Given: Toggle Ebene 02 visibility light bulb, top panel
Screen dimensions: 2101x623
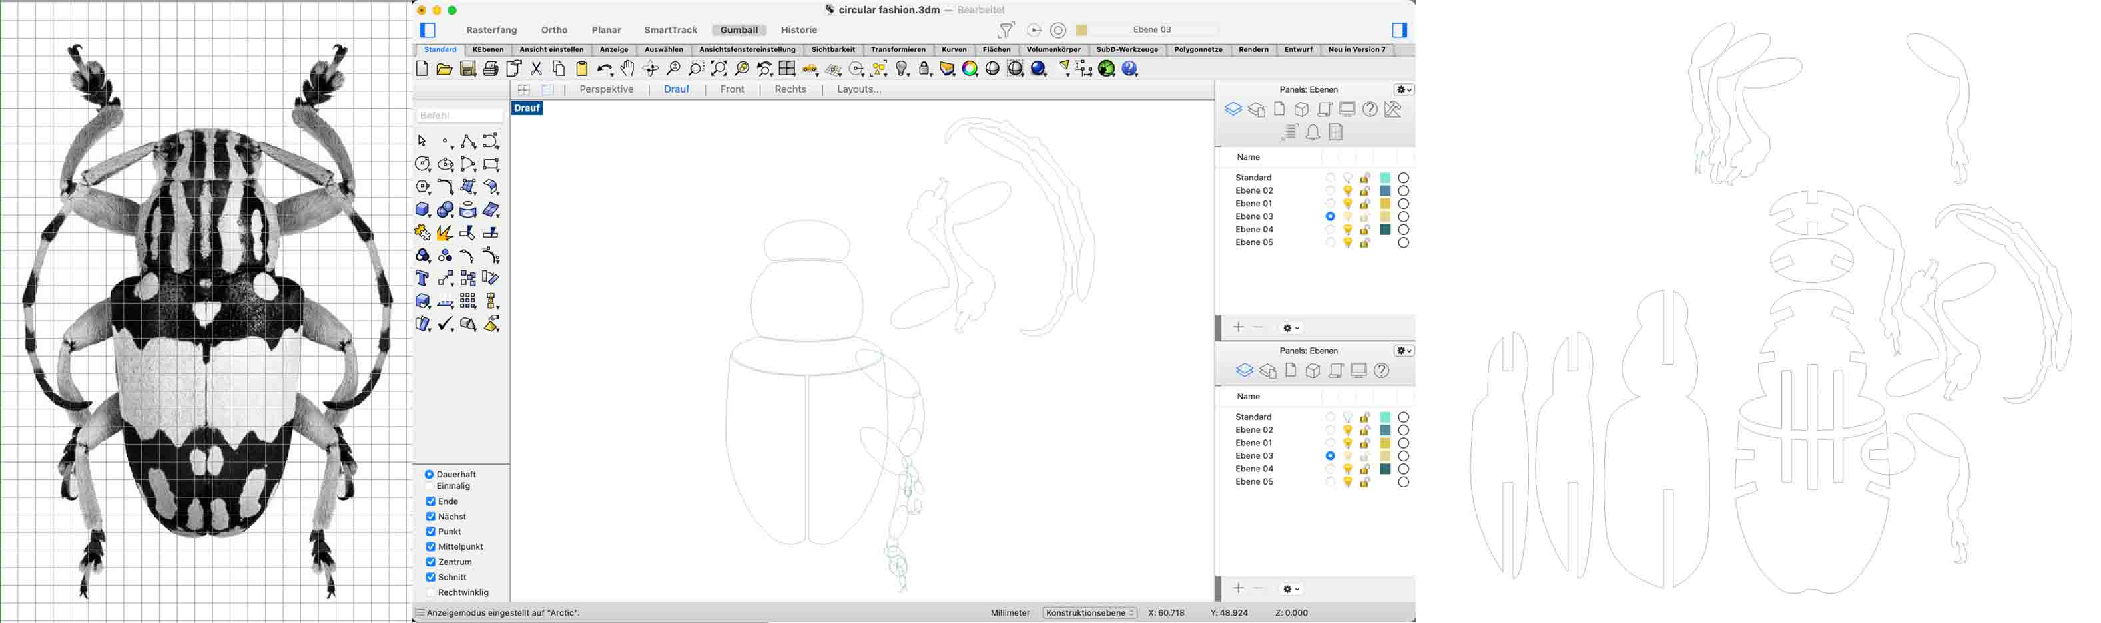Looking at the screenshot, I should [x=1347, y=191].
